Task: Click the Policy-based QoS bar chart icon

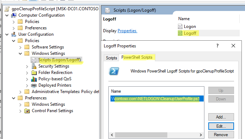Action: click(x=34, y=79)
